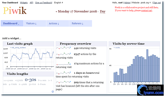
Task: Click the 2008-10-19 axis date label
Action: point(11,68)
